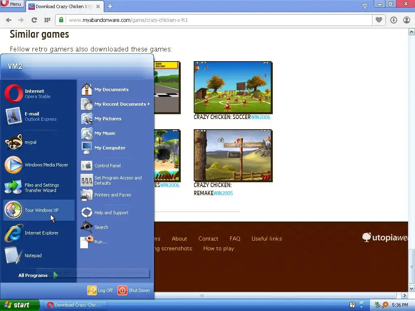Open the About footer link

pos(180,239)
